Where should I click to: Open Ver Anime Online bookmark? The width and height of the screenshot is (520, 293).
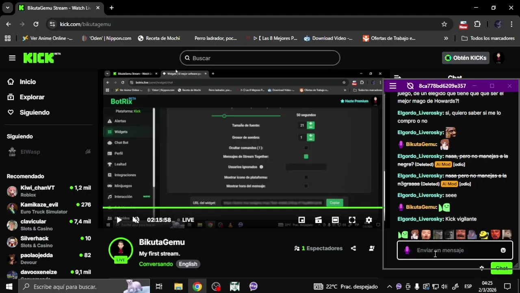tap(48, 38)
